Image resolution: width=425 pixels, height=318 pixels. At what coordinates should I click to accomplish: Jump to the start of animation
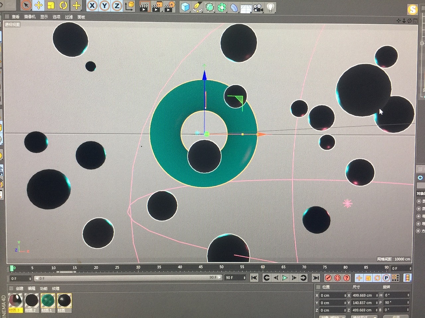(254, 278)
